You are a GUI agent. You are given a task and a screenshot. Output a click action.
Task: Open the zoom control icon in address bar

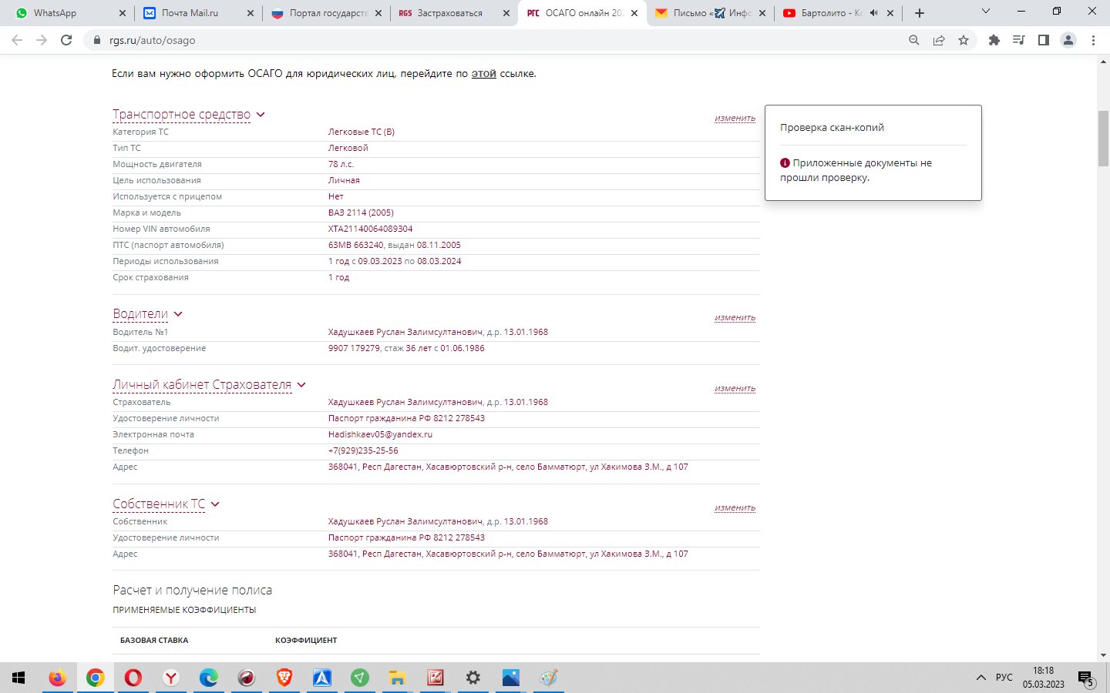(x=914, y=40)
